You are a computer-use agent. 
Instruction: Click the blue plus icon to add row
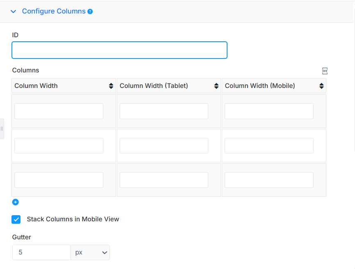16,202
